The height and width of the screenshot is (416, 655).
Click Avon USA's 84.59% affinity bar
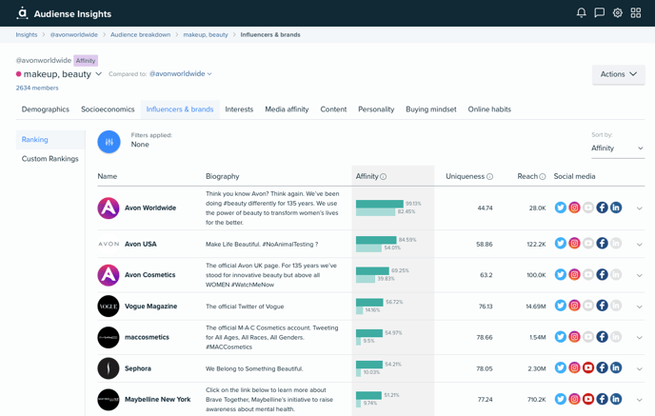(x=376, y=240)
